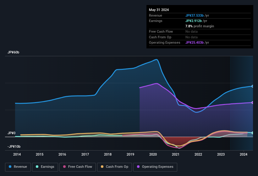Click the Earnings tooltip row label
258x176 pixels.
point(156,21)
